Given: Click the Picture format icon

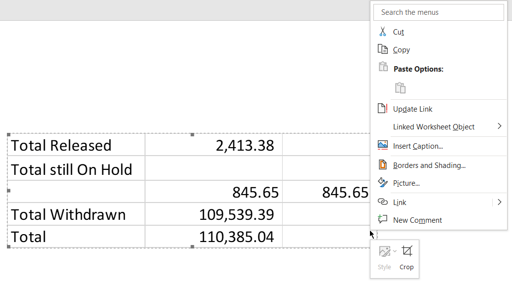Looking at the screenshot, I should coord(382,182).
